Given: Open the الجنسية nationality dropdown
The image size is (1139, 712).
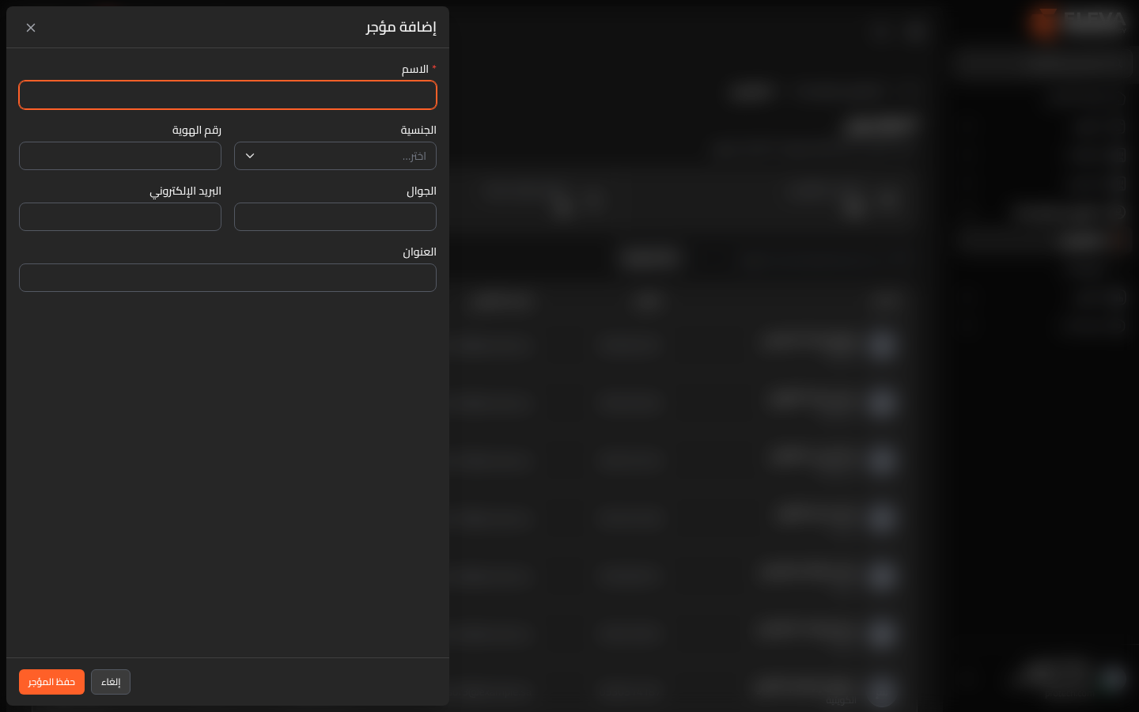Looking at the screenshot, I should pyautogui.click(x=335, y=156).
